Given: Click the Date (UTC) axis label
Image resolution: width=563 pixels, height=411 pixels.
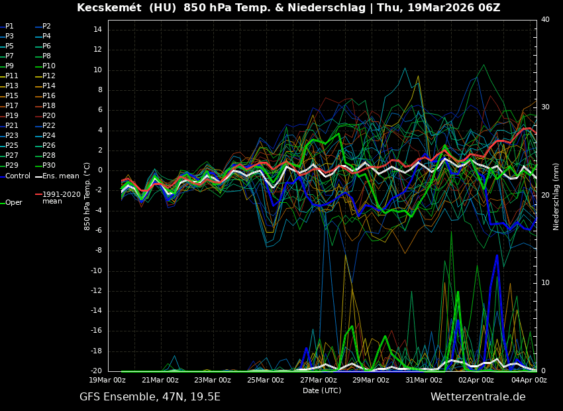Looking at the screenshot, I should click(x=322, y=391).
